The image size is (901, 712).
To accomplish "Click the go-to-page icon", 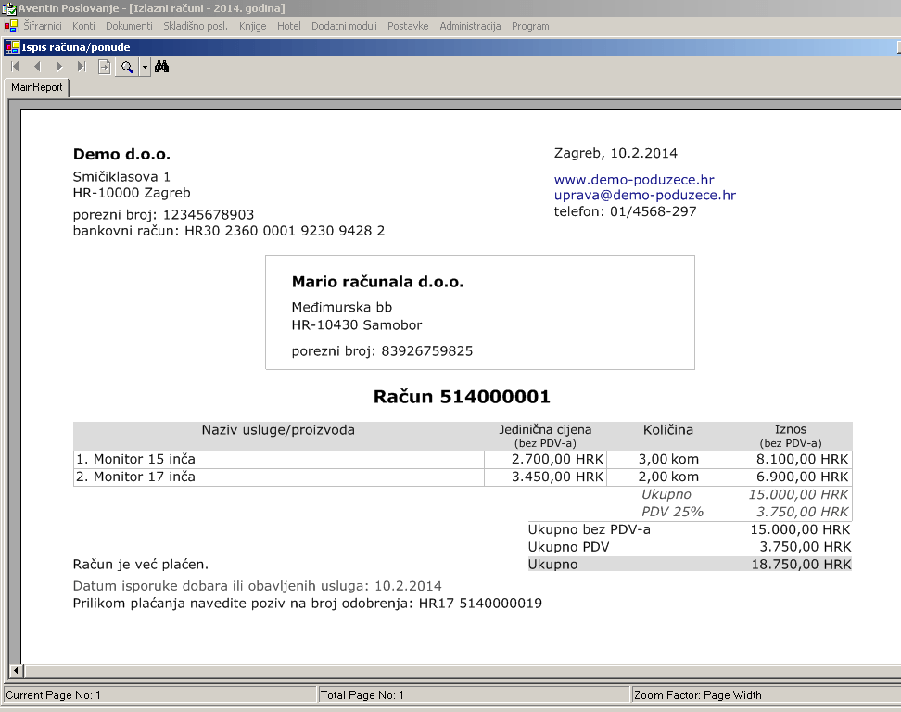I will click(104, 67).
